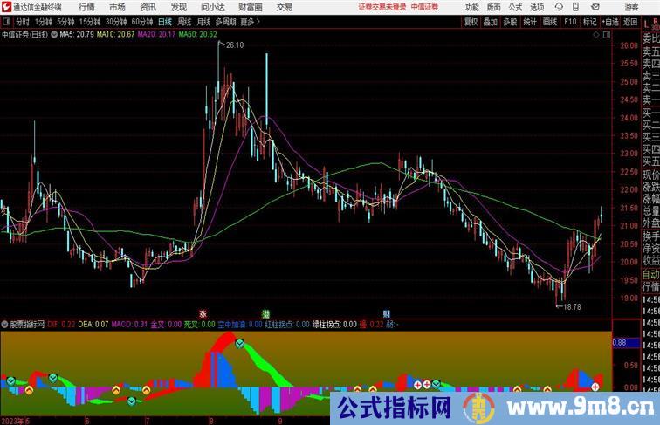This screenshot has height=425, width=660.
Task: Toggle the side panel icon at chart top-right
Action: [607, 35]
